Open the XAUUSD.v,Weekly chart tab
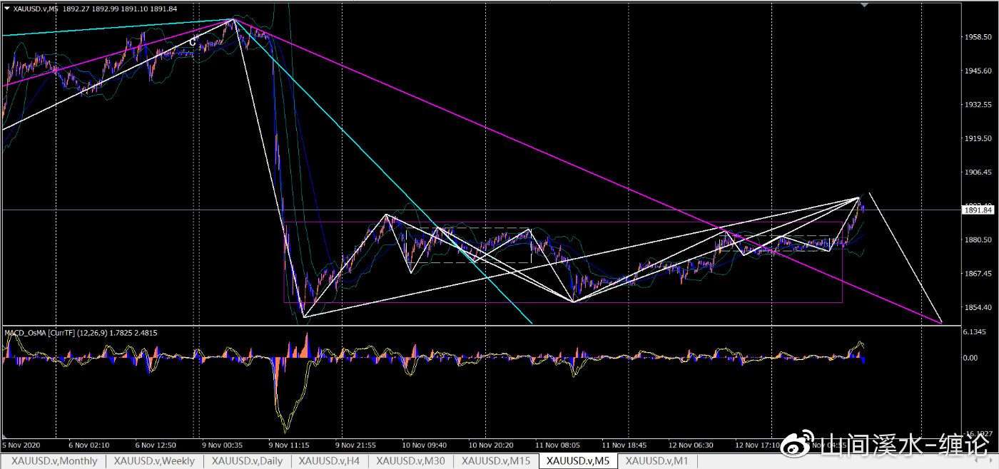The image size is (999, 469). [154, 461]
